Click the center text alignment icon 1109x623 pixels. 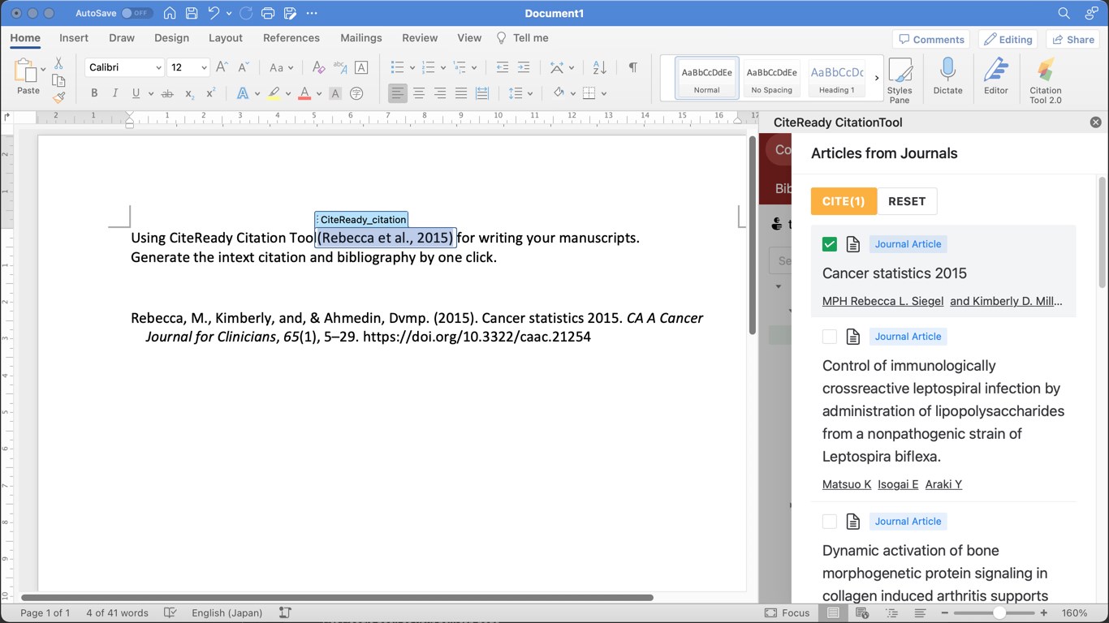click(419, 93)
